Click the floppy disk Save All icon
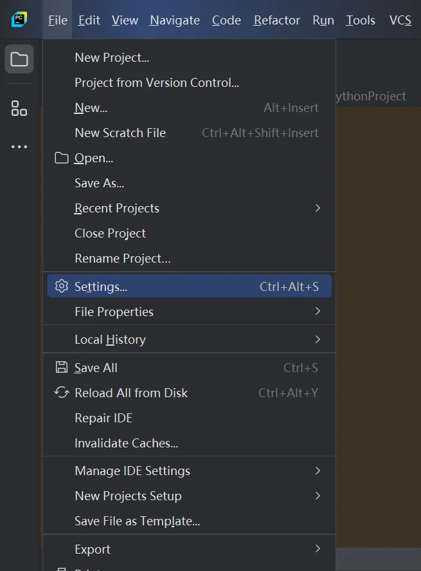This screenshot has height=571, width=421. coord(62,368)
